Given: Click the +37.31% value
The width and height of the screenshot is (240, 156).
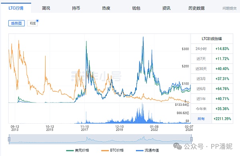Looking at the screenshot, I should tap(222, 79).
